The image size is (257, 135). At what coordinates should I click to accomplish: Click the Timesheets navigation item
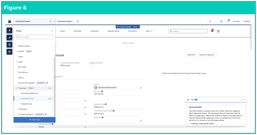[95, 31]
